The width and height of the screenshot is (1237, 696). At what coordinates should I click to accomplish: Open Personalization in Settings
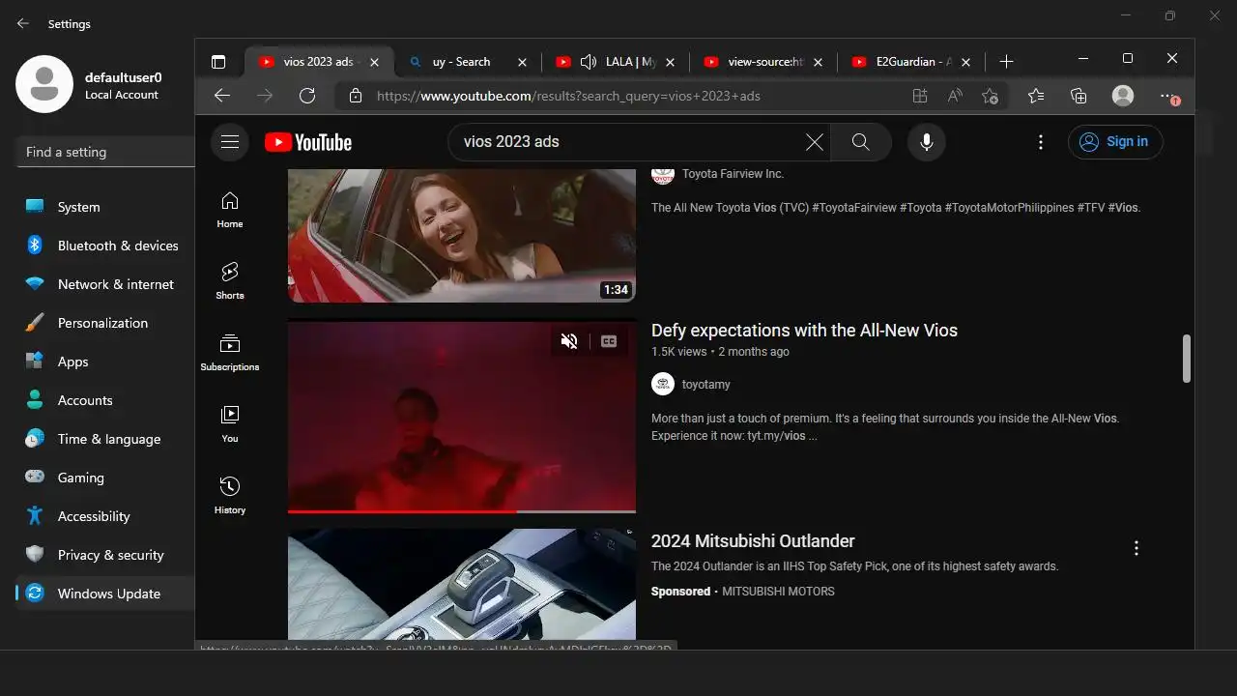105,323
